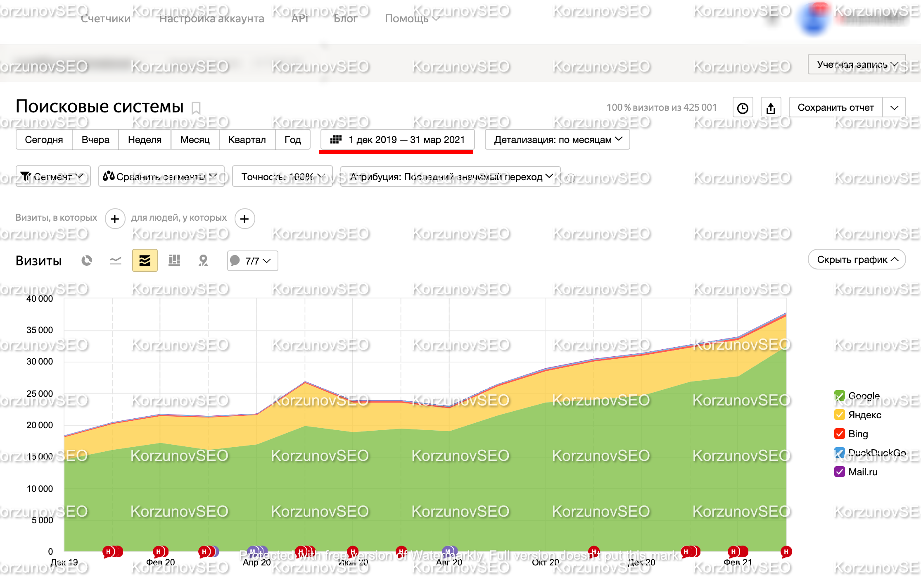The image size is (921, 577).
Task: Select the Неделя period tab
Action: point(145,140)
